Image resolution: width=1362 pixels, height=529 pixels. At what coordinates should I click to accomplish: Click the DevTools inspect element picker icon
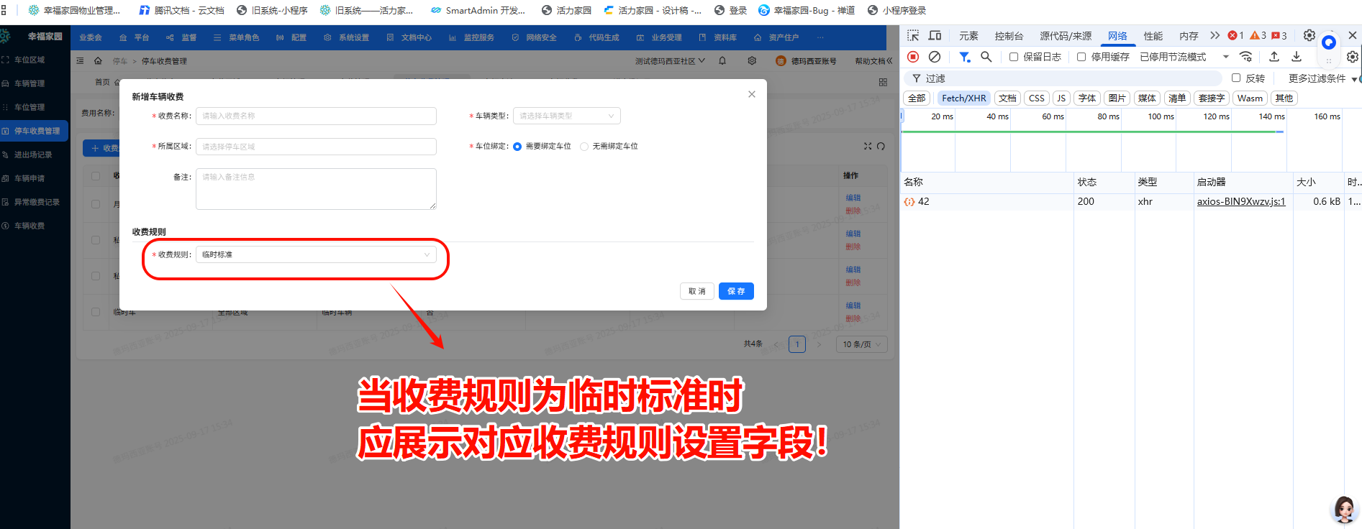(x=913, y=35)
